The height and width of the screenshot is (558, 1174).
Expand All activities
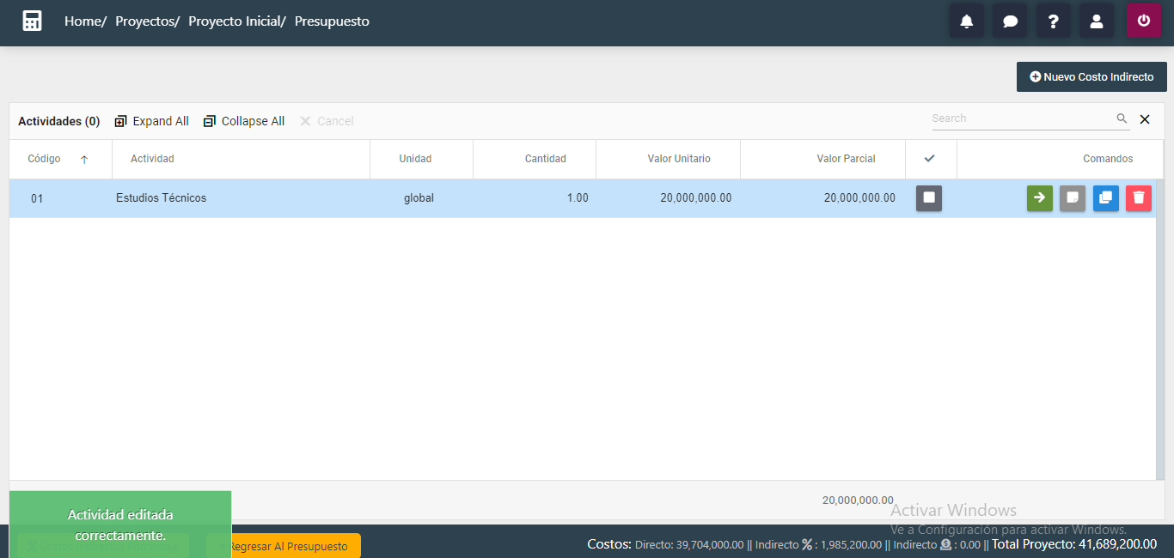pos(151,121)
